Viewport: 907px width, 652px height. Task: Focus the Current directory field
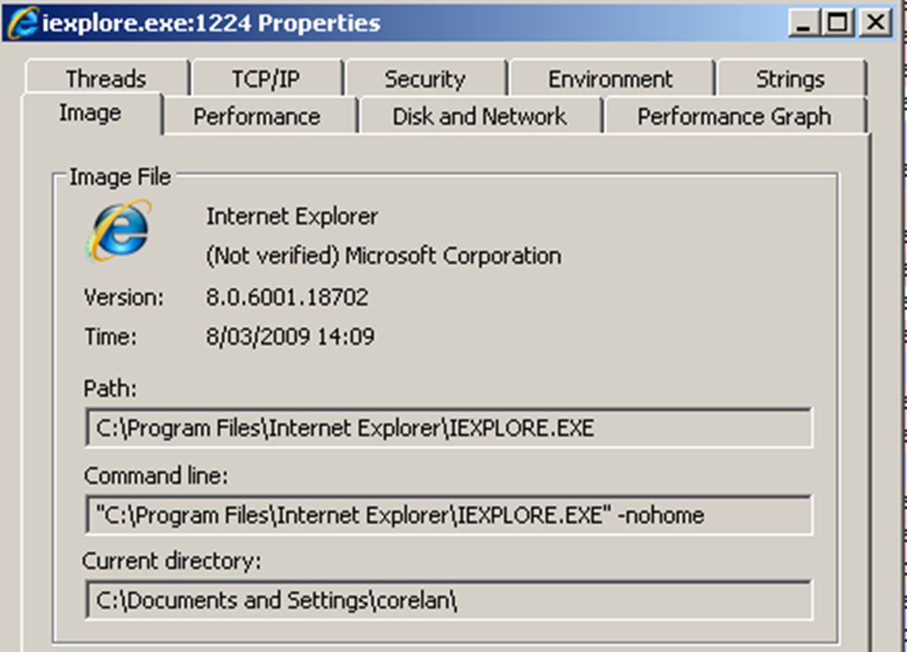point(448,601)
